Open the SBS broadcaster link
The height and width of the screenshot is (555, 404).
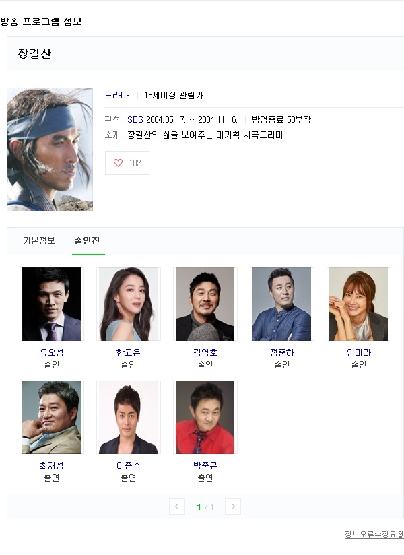pos(135,120)
